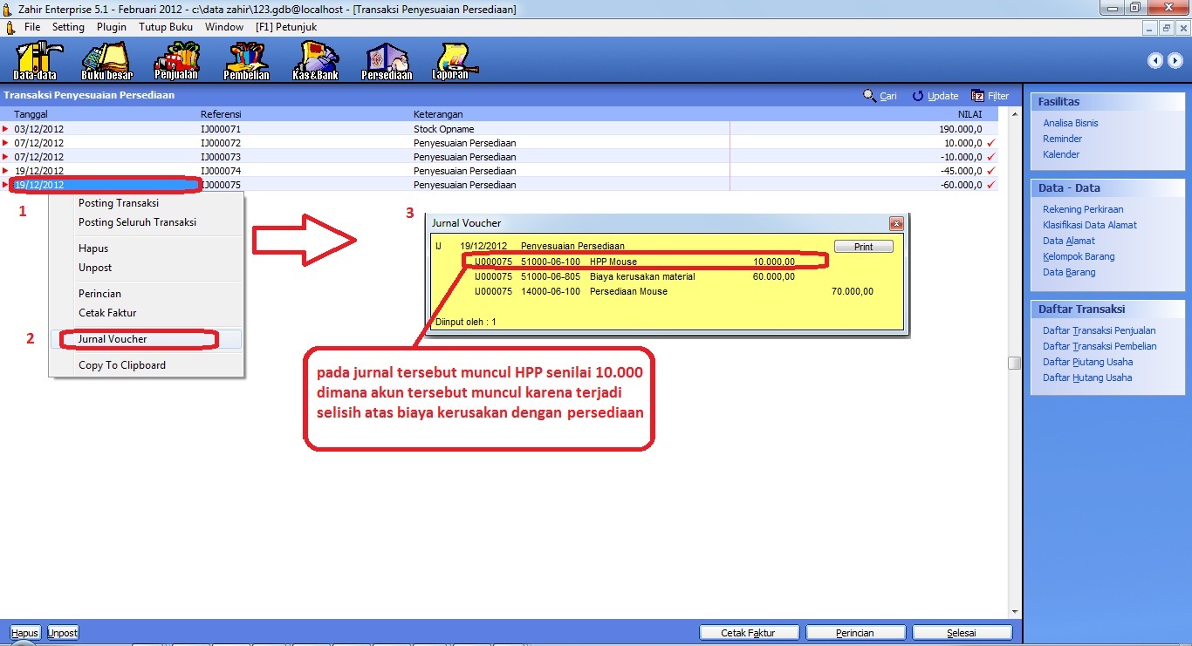Screen dimensions: 1192x646
Task: Open the Penjualan module icon
Action: pos(176,60)
